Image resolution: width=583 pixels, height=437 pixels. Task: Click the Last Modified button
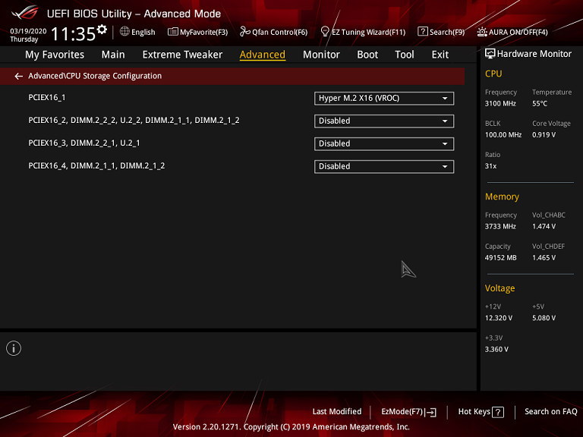pyautogui.click(x=336, y=412)
